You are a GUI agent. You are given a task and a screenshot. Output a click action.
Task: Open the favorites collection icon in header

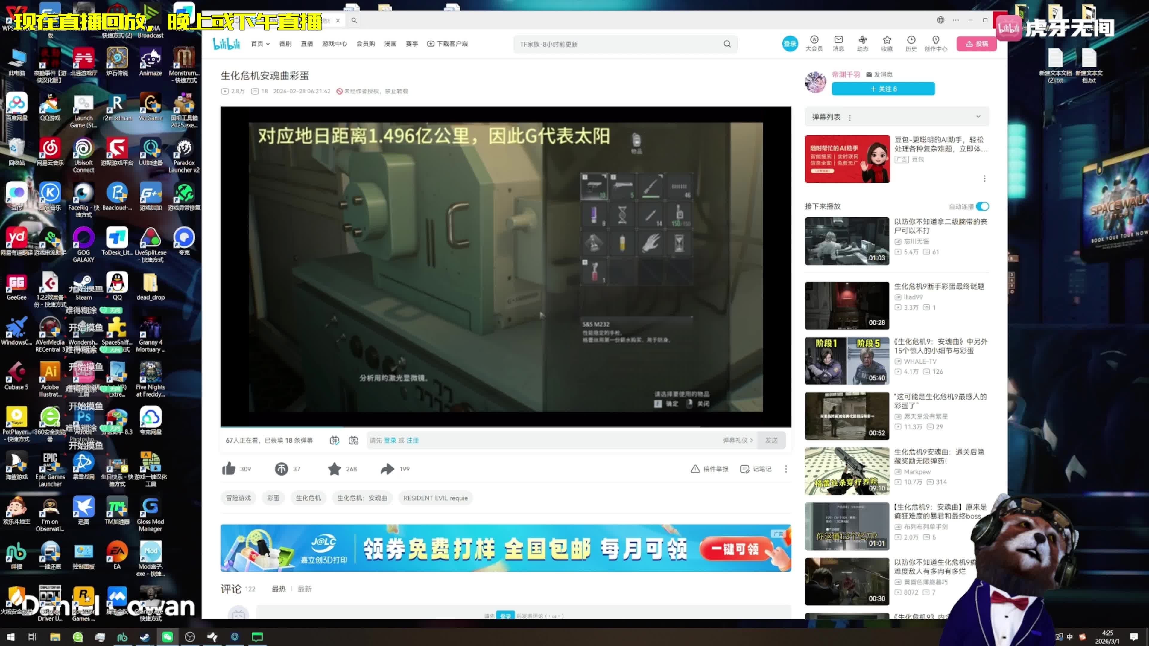point(887,40)
